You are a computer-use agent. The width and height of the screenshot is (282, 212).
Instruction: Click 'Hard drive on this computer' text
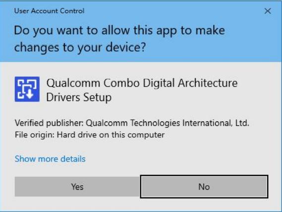click(x=111, y=135)
